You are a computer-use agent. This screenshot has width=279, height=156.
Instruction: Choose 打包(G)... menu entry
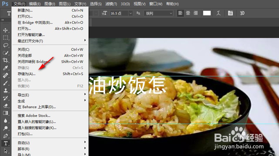point(50,134)
